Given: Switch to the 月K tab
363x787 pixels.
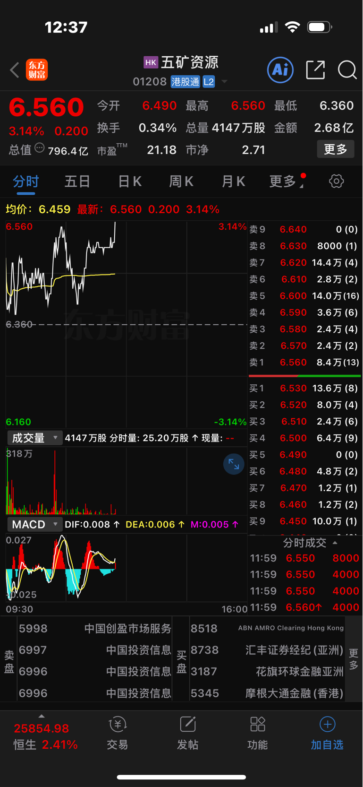Looking at the screenshot, I should click(x=233, y=182).
